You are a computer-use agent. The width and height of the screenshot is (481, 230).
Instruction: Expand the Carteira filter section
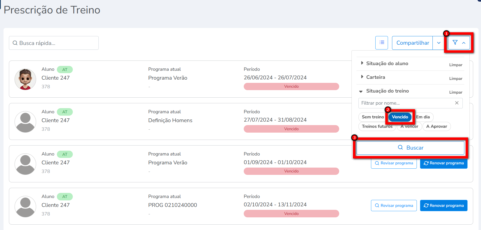(x=375, y=77)
